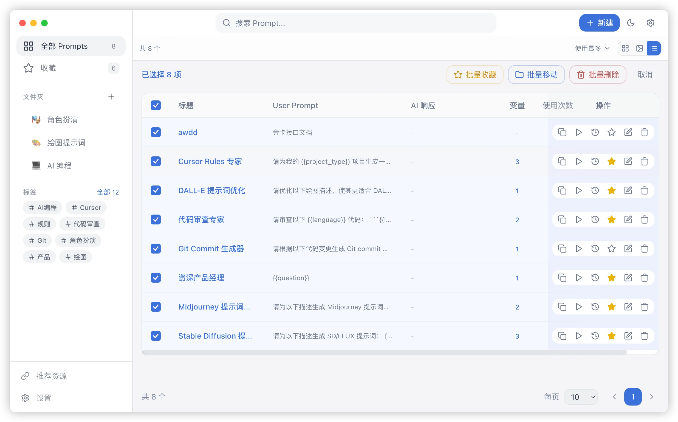The height and width of the screenshot is (422, 678).
Task: Click 批量收藏 batch favorite button
Action: pyautogui.click(x=475, y=75)
